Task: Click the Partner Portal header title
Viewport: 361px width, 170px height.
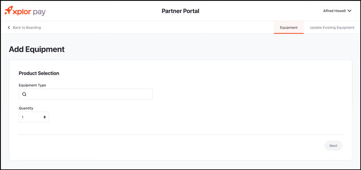Action: point(180,11)
